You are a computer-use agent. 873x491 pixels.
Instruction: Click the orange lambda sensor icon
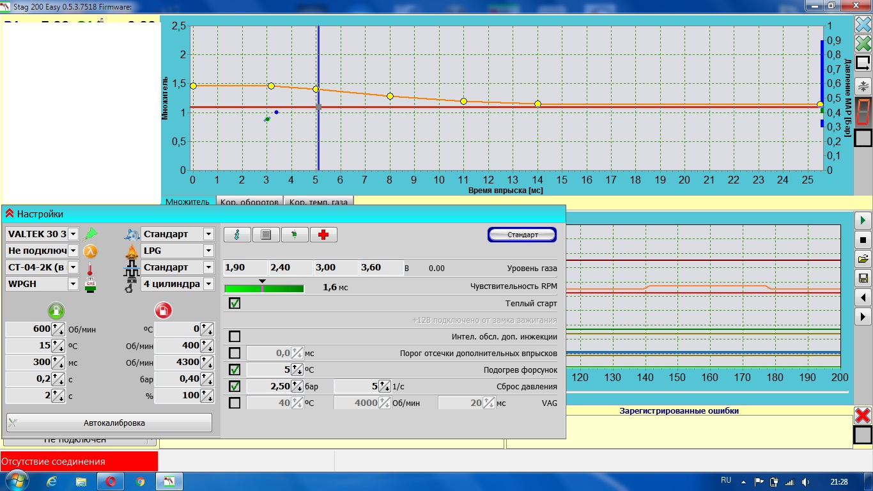[x=91, y=251]
